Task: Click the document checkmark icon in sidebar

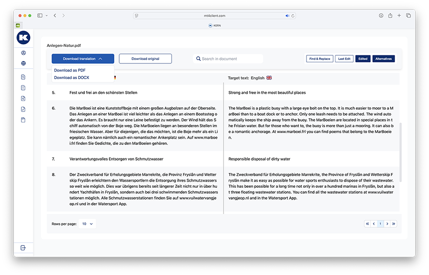Action: 23,109
